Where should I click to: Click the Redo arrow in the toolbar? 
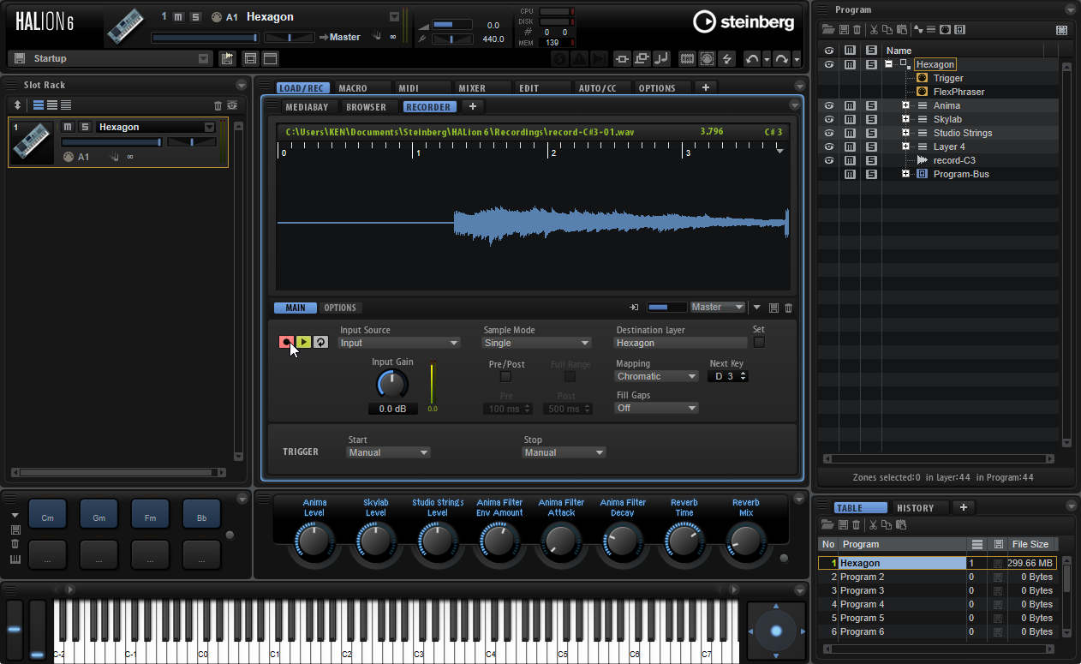(781, 58)
